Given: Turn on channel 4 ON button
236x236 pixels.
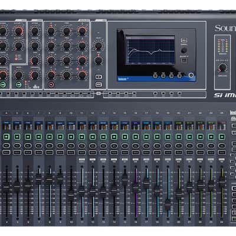Looking at the screenshot, I should pos(6,137).
